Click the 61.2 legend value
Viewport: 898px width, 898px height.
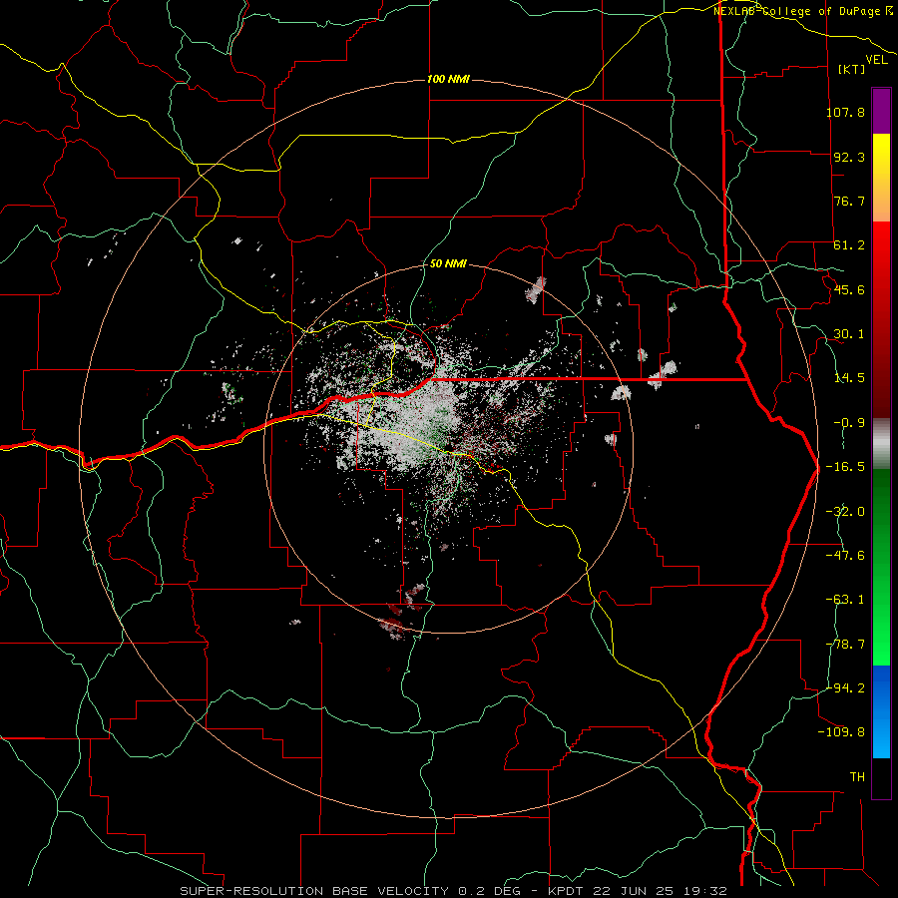pyautogui.click(x=849, y=245)
